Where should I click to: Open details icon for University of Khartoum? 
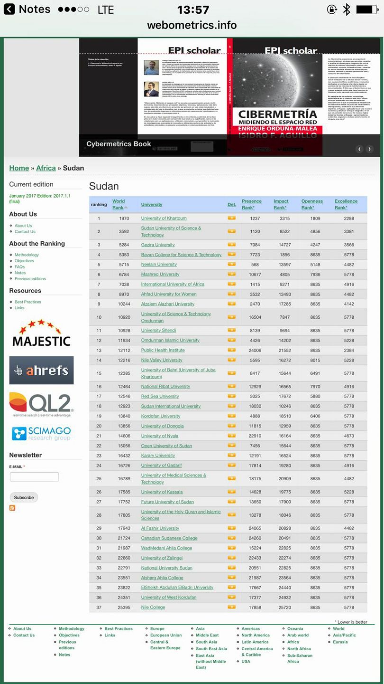coord(231,218)
